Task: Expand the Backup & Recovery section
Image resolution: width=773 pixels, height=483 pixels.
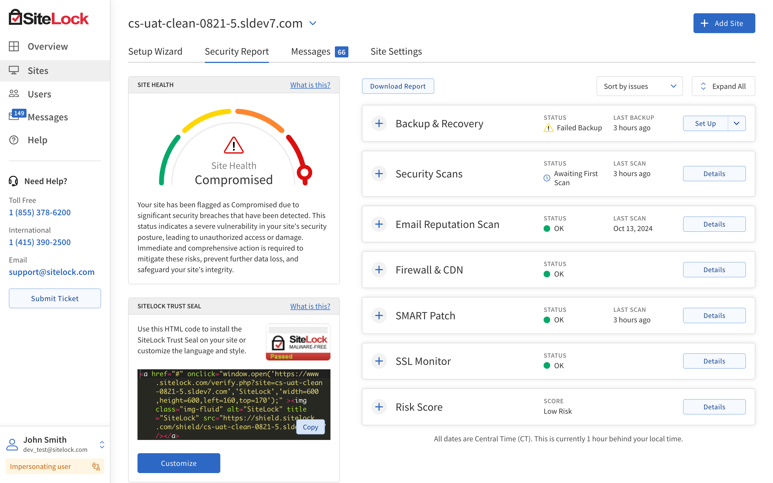Action: tap(379, 123)
